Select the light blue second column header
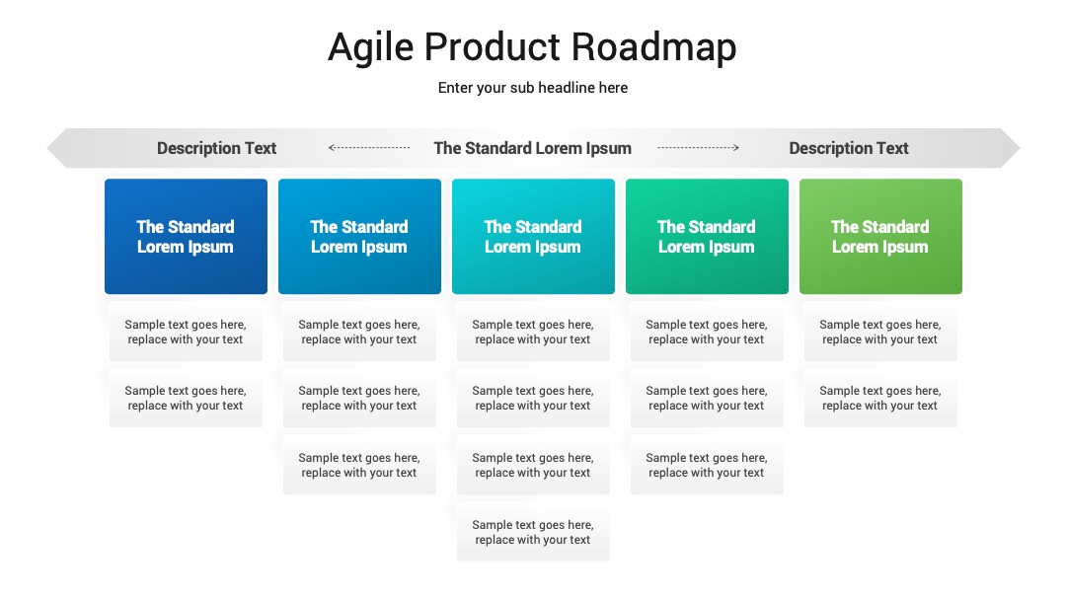Image resolution: width=1066 pixels, height=600 pixels. pos(359,237)
